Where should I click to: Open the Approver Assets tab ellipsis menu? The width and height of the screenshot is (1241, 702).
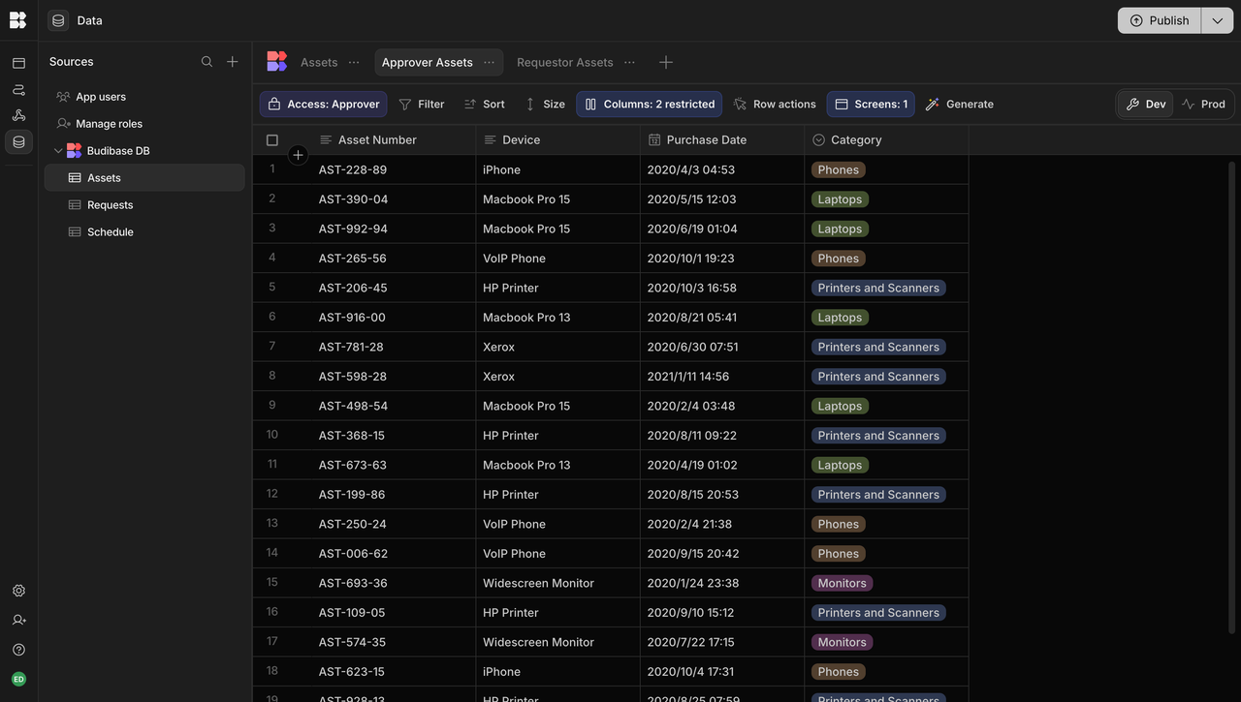[490, 61]
